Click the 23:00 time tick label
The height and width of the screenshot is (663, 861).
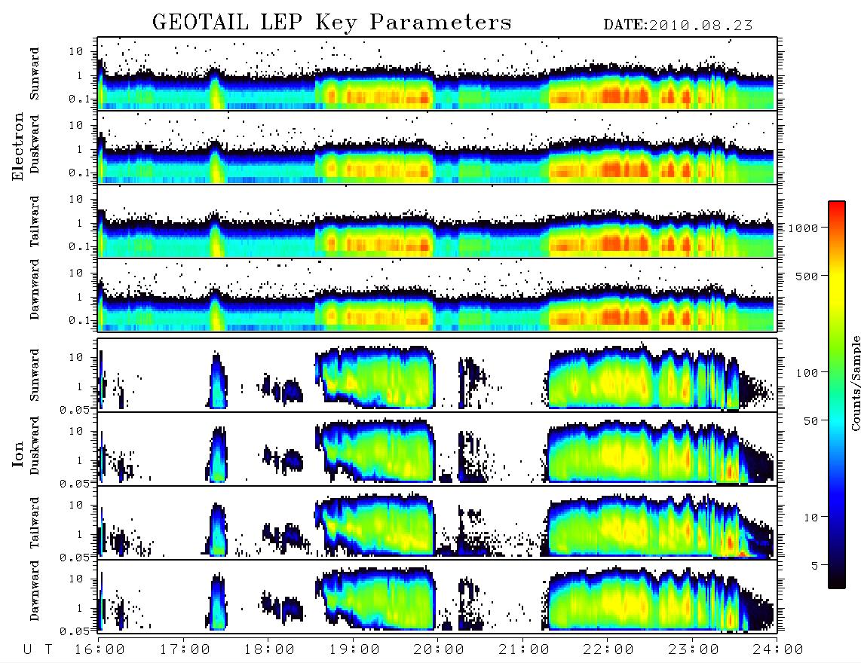pos(693,650)
